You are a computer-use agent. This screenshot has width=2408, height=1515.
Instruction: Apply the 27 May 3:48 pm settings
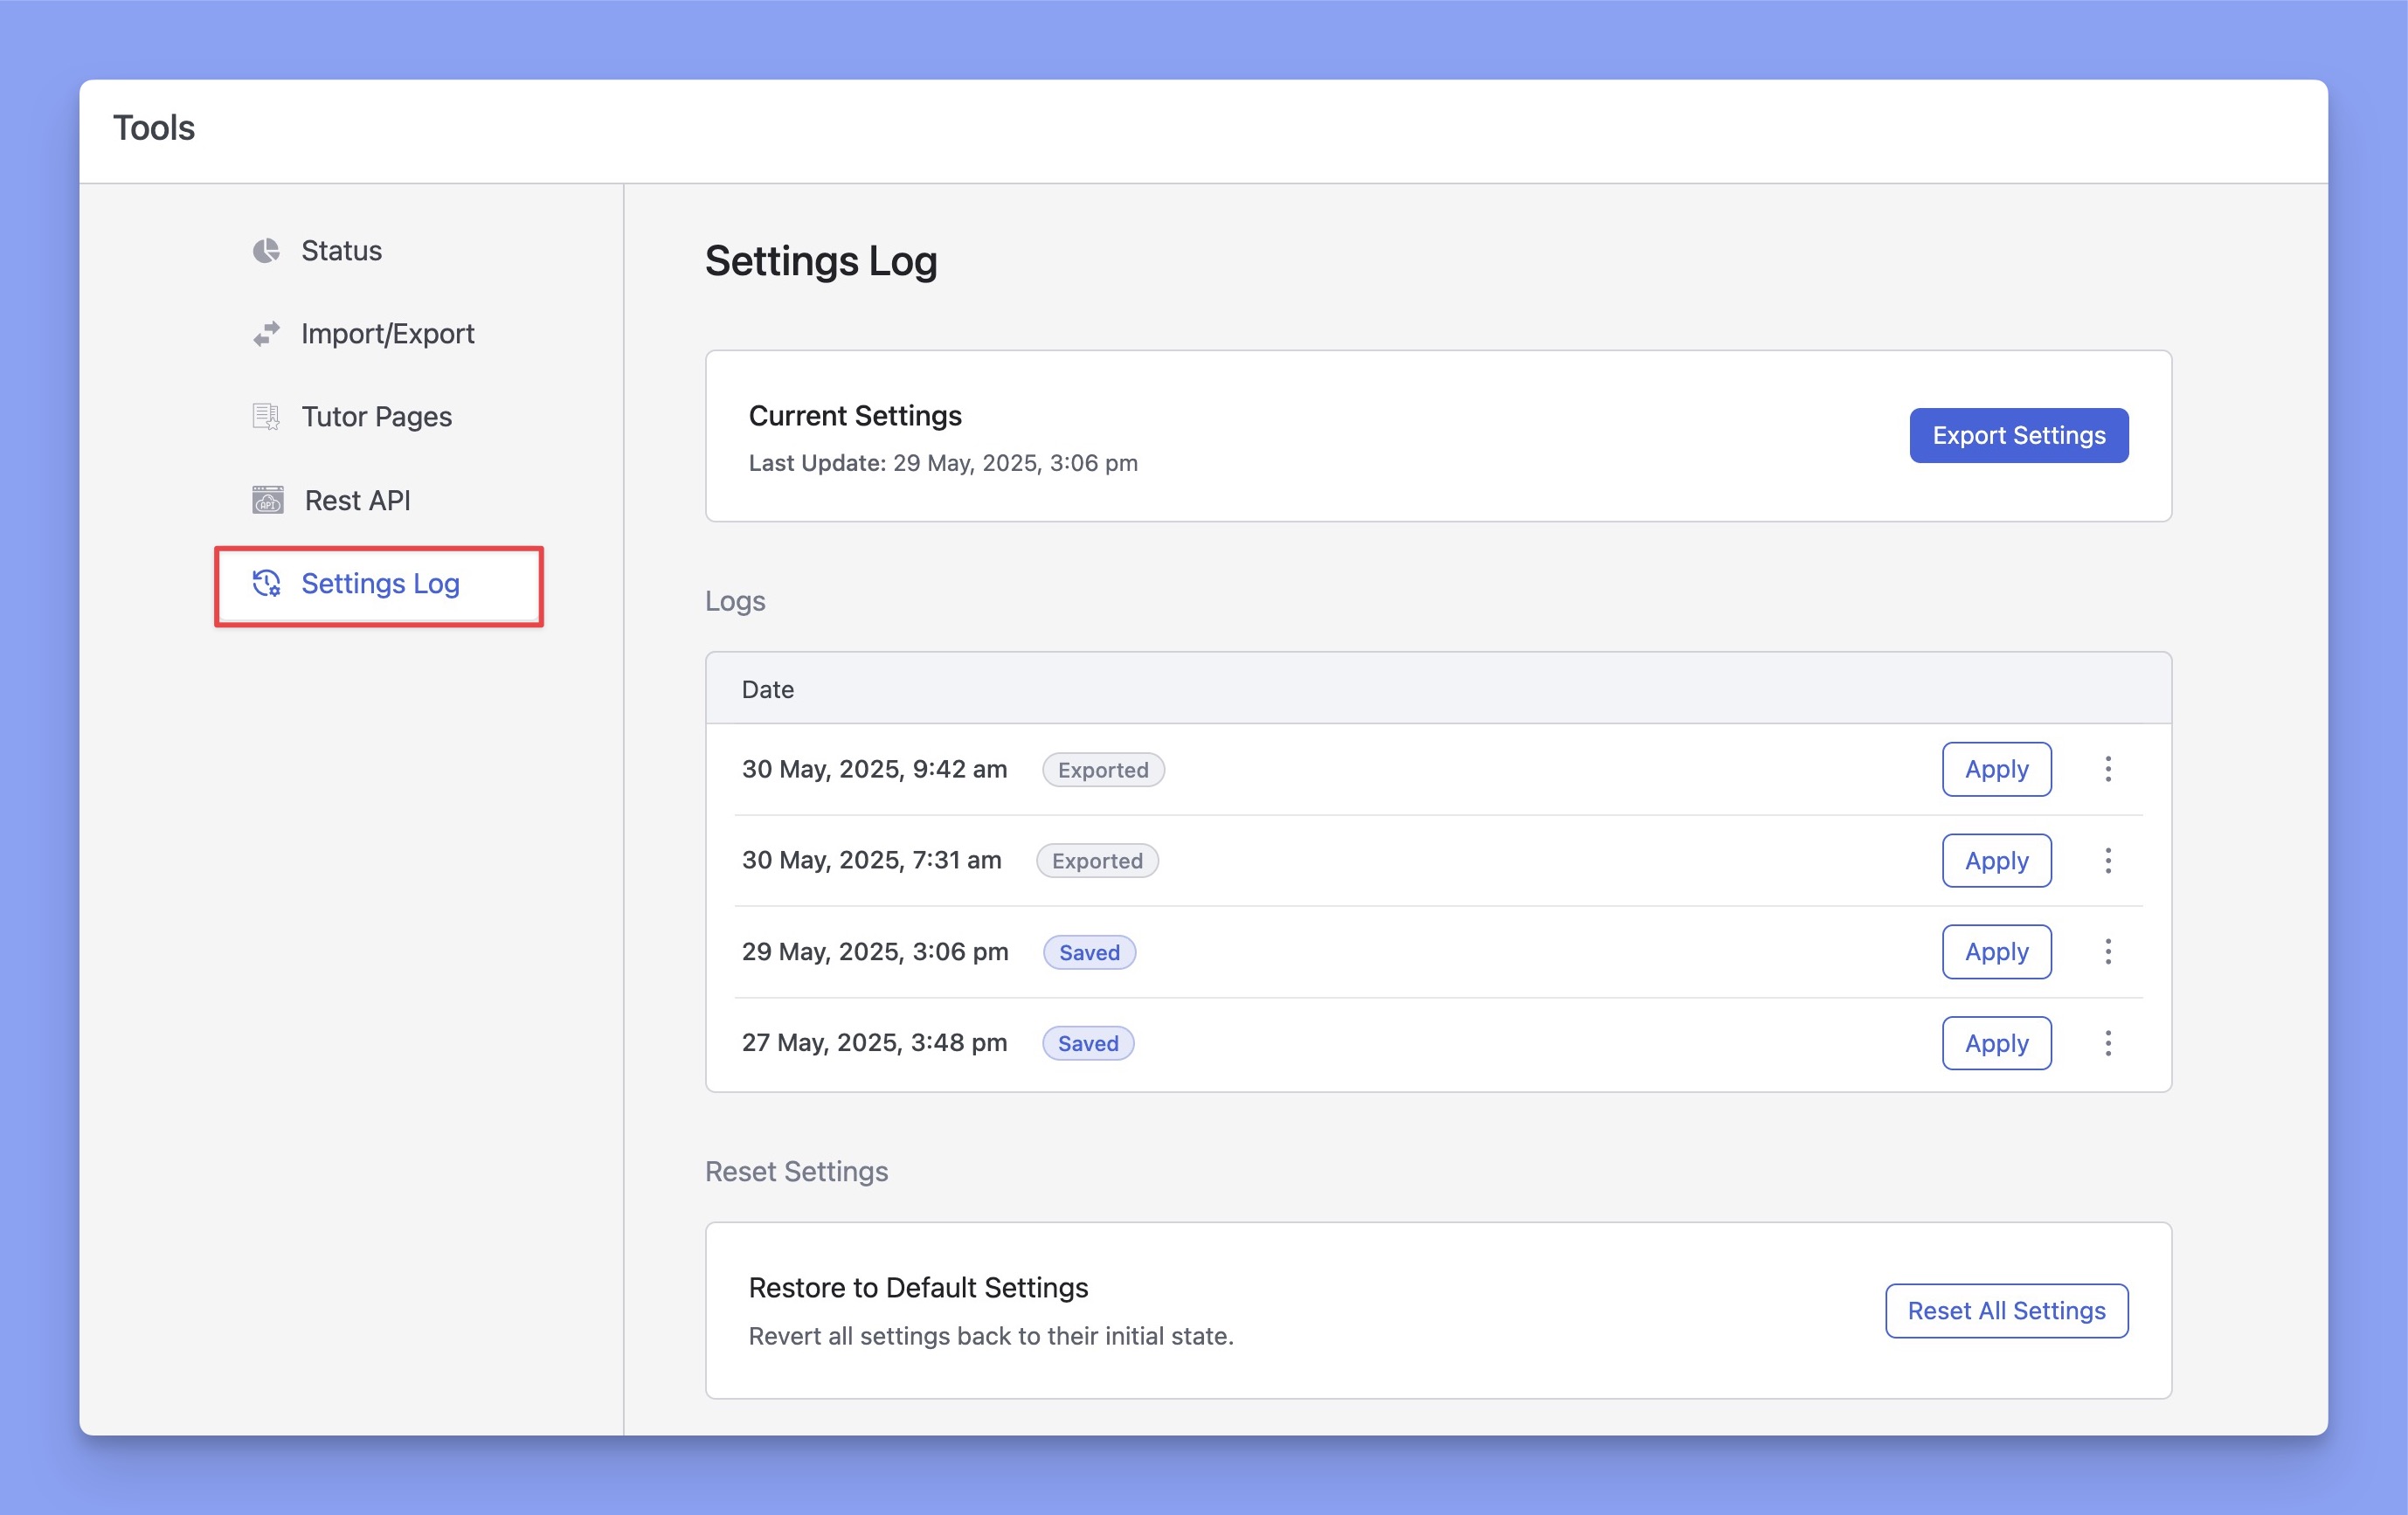(1996, 1043)
